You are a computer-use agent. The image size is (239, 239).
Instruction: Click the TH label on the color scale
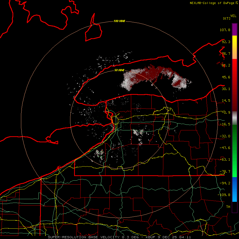tap(228, 207)
